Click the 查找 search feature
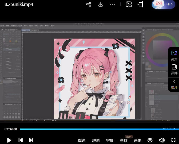179x144 pixels. (124, 140)
